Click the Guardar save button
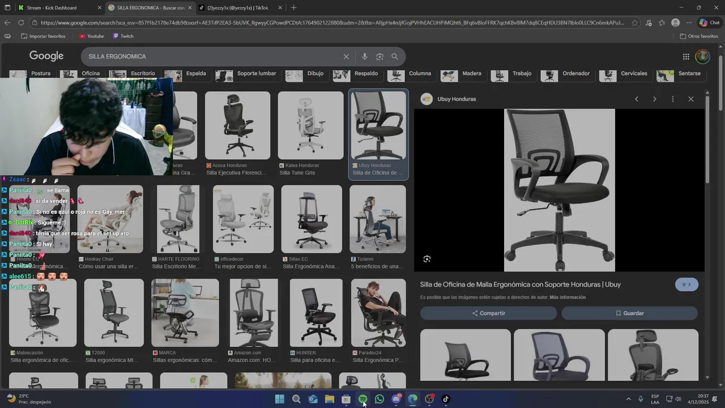Screen dimensions: 725x408 (629, 313)
